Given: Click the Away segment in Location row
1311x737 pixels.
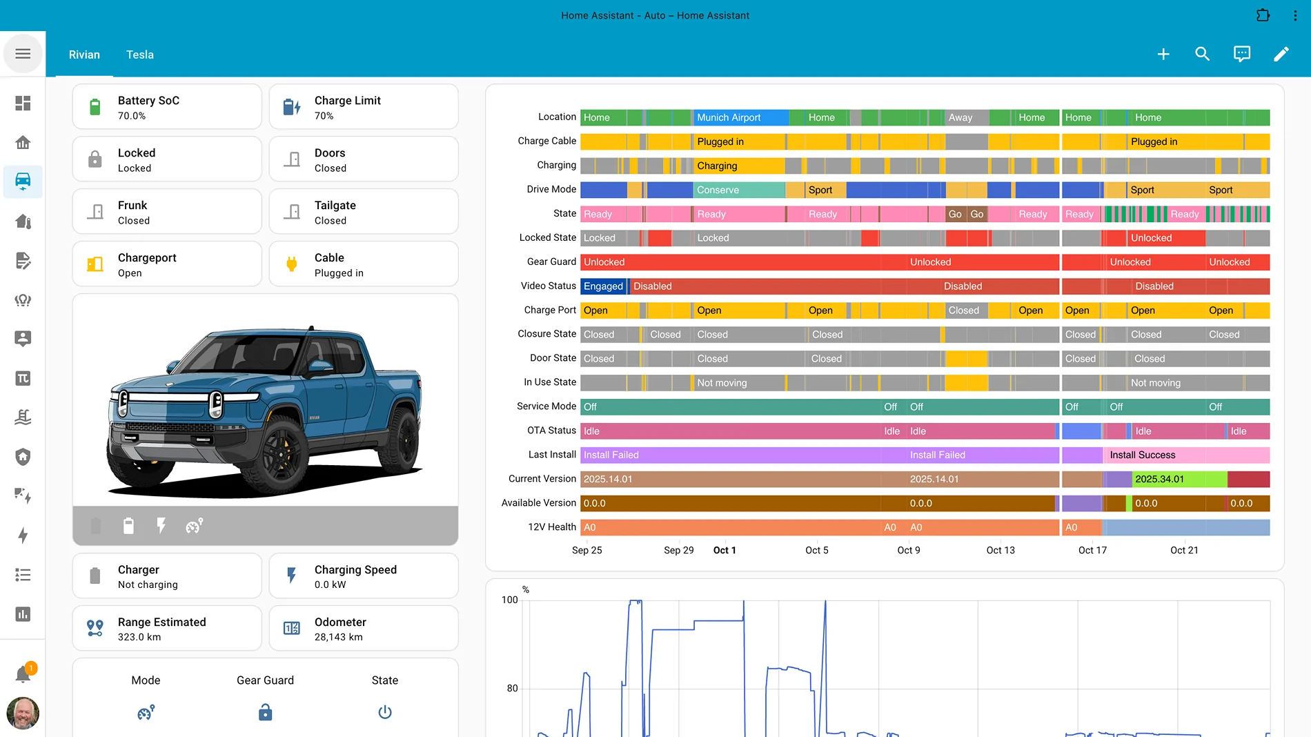Looking at the screenshot, I should [966, 117].
